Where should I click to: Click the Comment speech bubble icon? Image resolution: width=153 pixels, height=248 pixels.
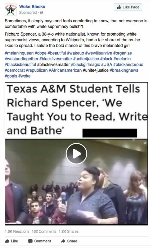[x=30, y=241]
